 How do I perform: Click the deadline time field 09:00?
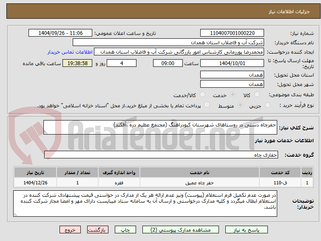[x=168, y=63]
